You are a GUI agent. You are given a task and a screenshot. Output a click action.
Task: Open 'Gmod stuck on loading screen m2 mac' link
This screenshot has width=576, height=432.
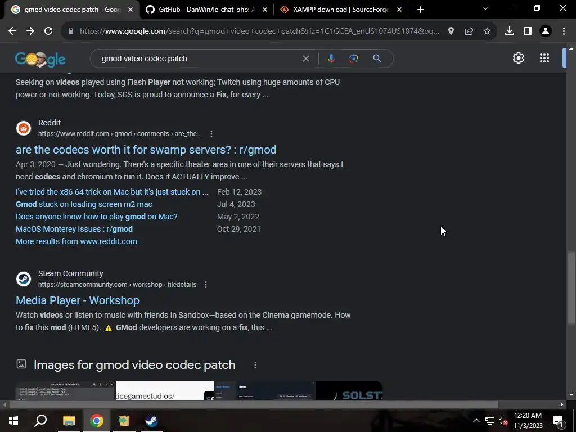(84, 204)
